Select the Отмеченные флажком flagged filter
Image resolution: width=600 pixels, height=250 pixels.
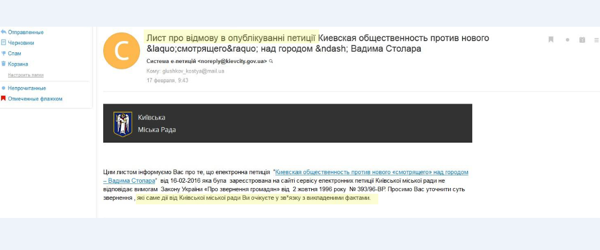point(35,99)
